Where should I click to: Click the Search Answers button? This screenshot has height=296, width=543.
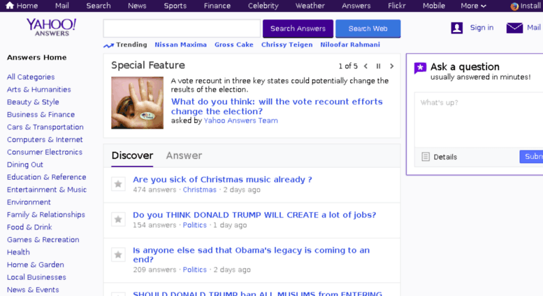pos(298,29)
